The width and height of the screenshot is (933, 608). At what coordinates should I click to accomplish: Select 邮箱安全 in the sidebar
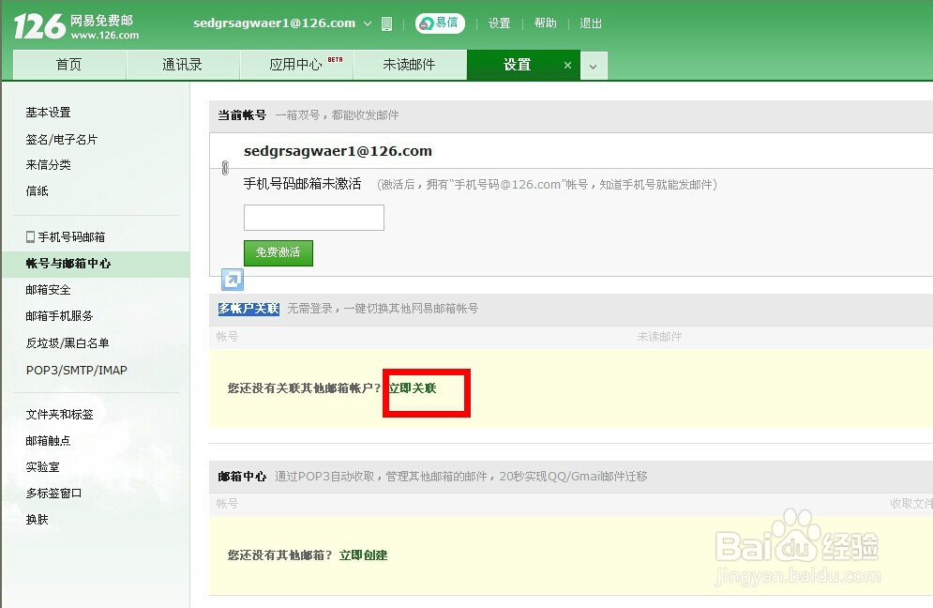click(x=48, y=289)
